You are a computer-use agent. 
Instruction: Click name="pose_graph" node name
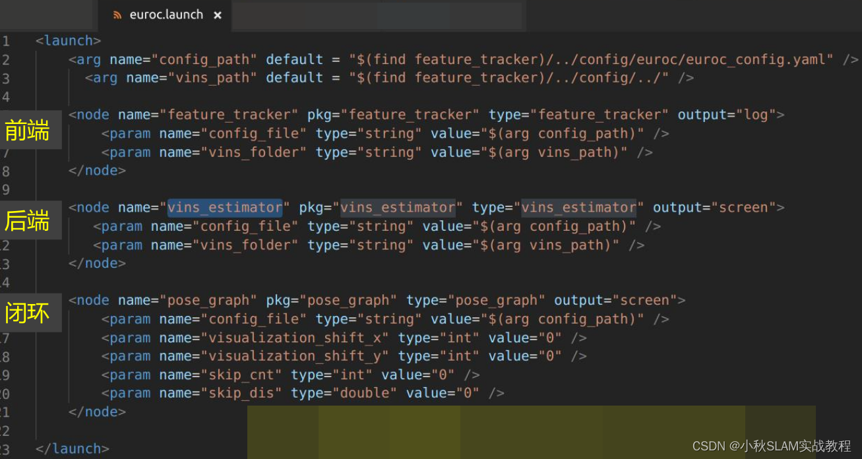pyautogui.click(x=188, y=300)
